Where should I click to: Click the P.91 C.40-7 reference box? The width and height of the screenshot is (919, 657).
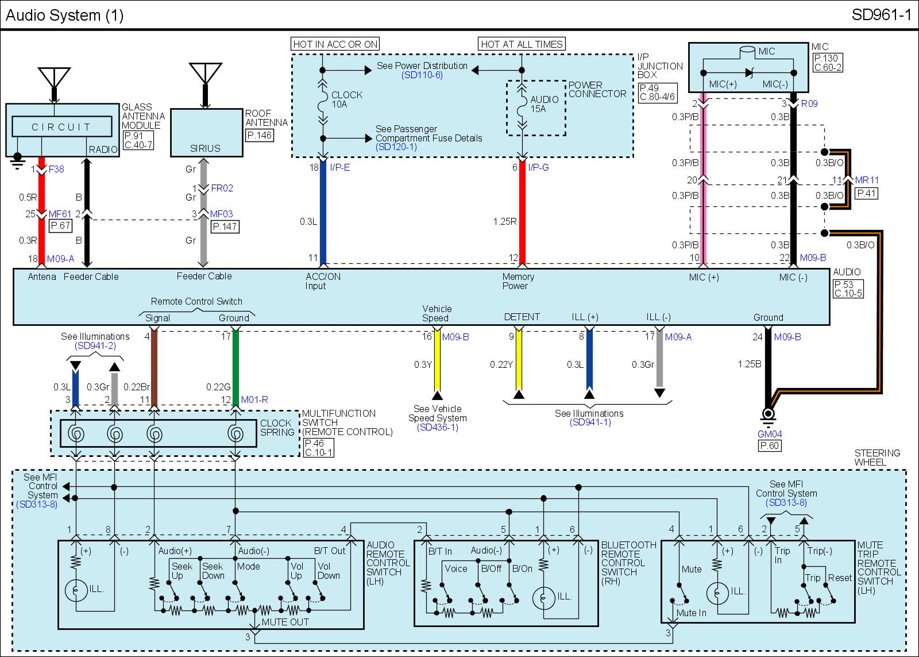tap(138, 141)
